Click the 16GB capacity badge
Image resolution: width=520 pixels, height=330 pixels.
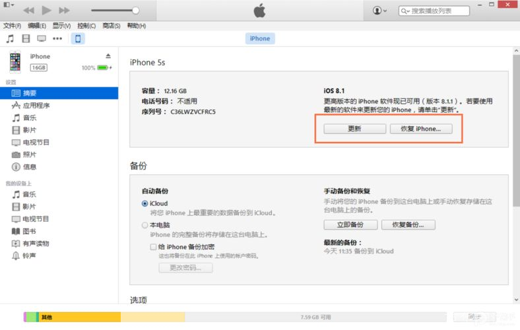[39, 68]
